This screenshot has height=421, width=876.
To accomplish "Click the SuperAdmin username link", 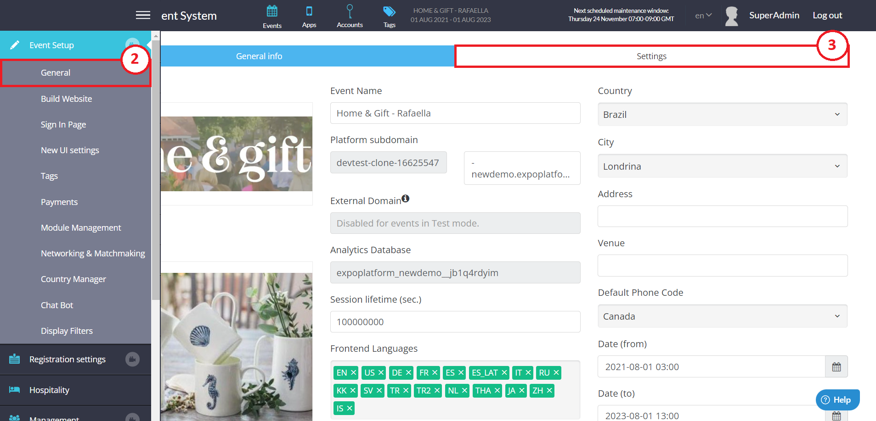I will [x=774, y=15].
